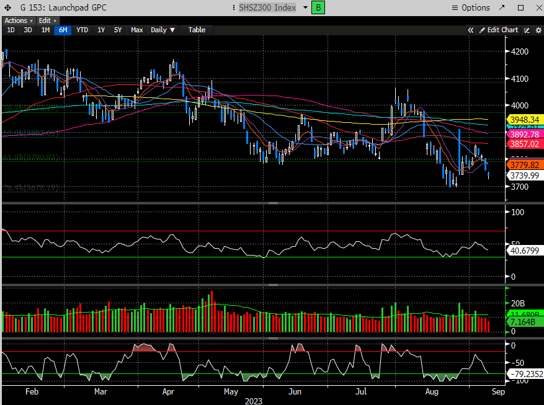Click the yellow 3948.34 value tag

coord(525,120)
